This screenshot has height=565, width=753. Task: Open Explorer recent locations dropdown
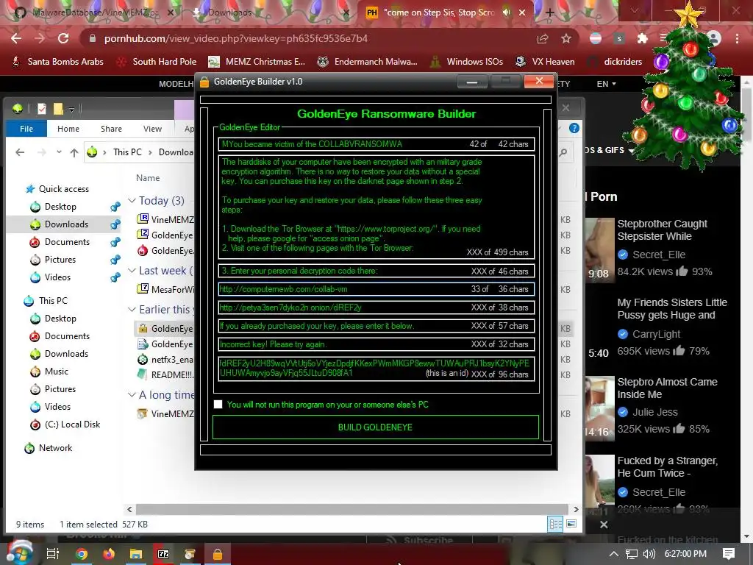tap(59, 152)
